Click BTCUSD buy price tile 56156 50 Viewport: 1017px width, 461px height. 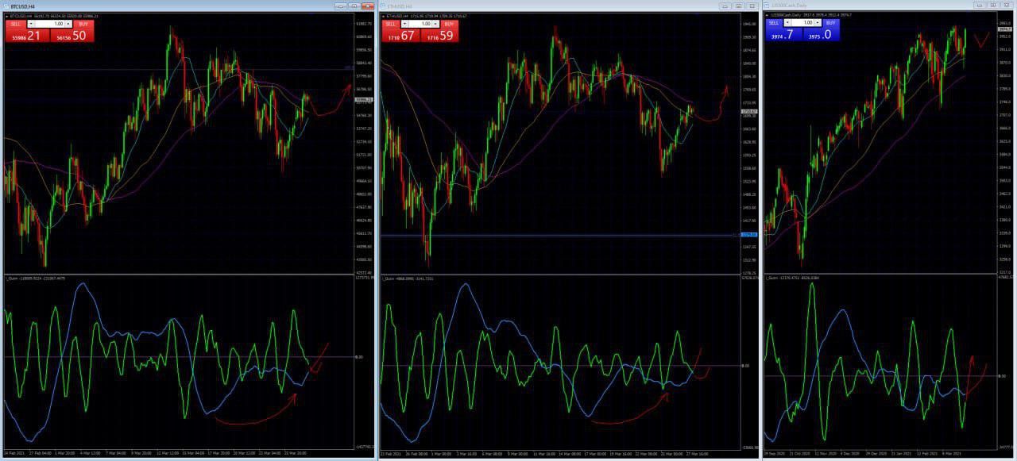pos(72,36)
